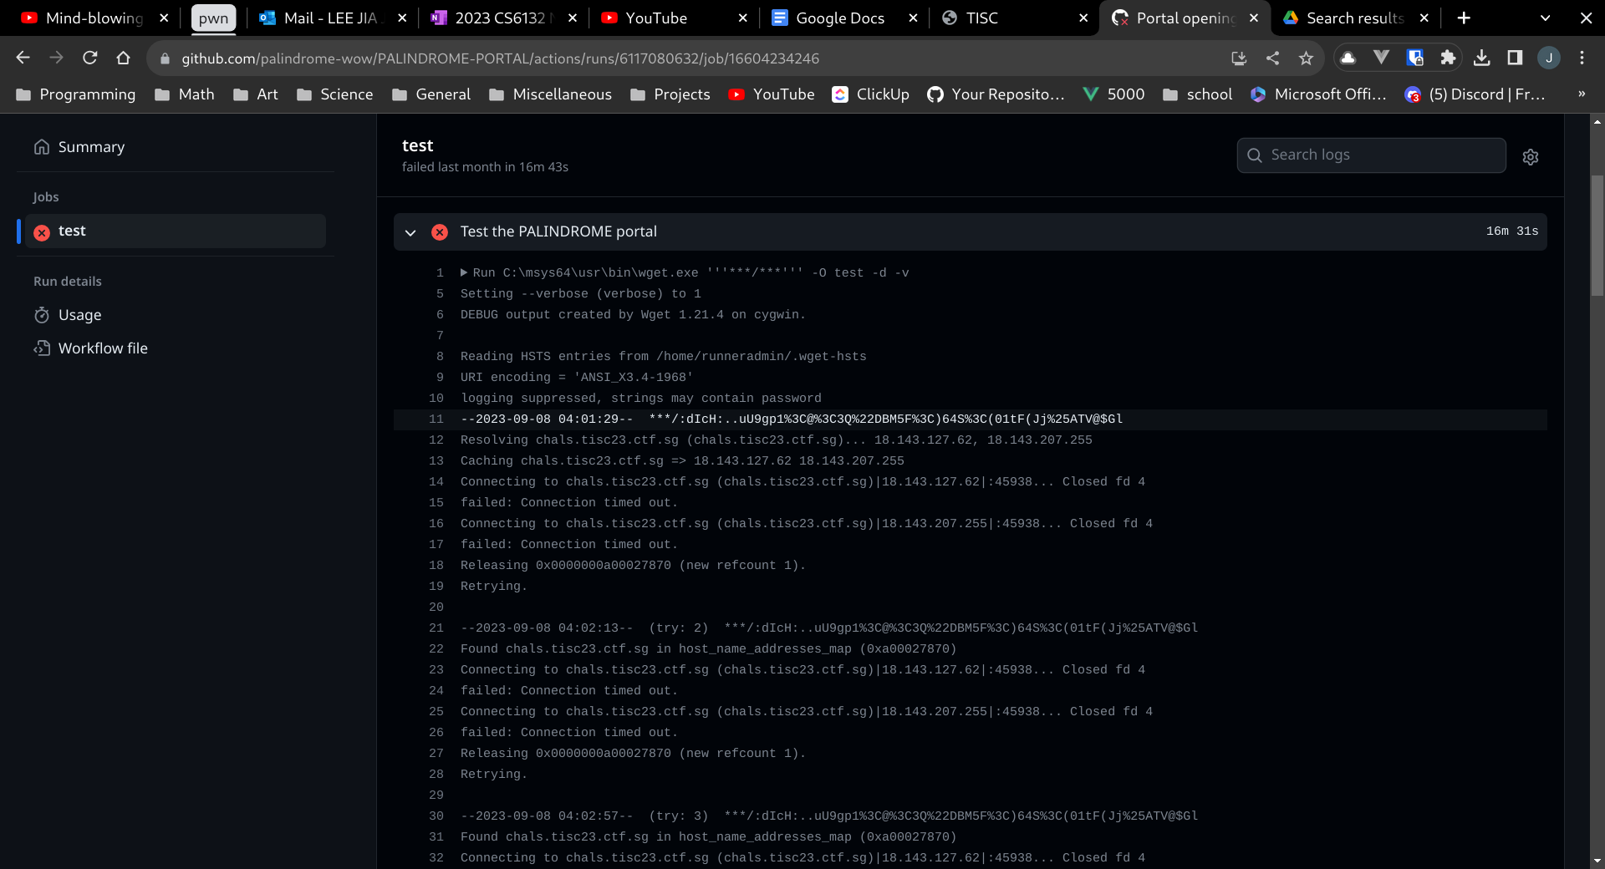Select log line 11 with timestamp 04:01:29
The width and height of the screenshot is (1605, 869).
click(970, 419)
